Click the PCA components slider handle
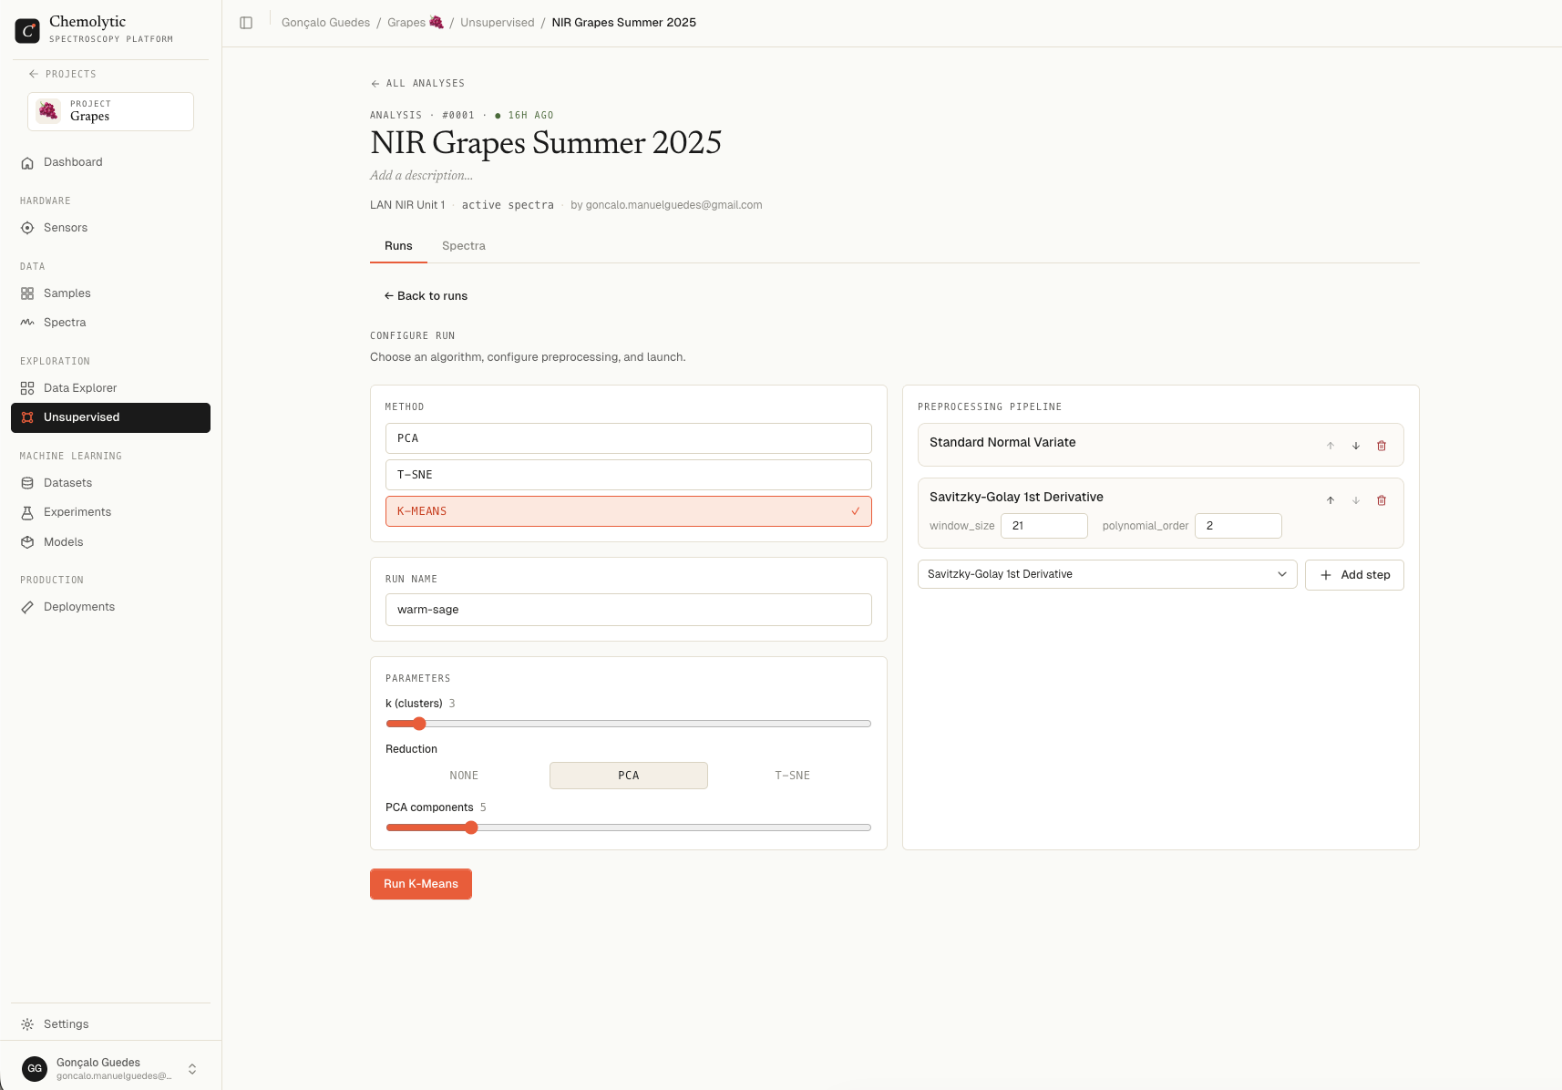 (x=471, y=828)
